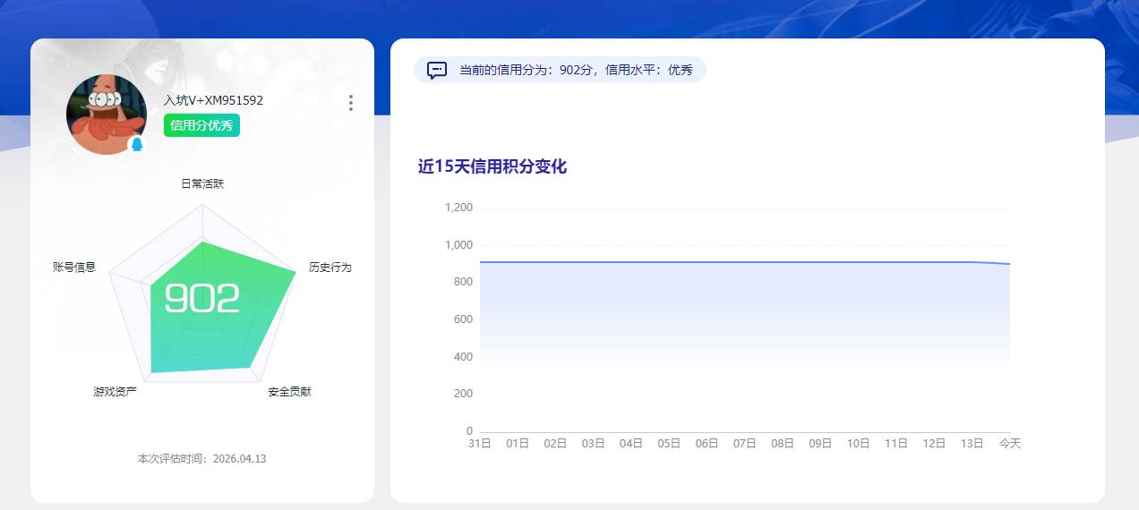Click the 02日 x-axis date label
The height and width of the screenshot is (510, 1139).
(556, 444)
